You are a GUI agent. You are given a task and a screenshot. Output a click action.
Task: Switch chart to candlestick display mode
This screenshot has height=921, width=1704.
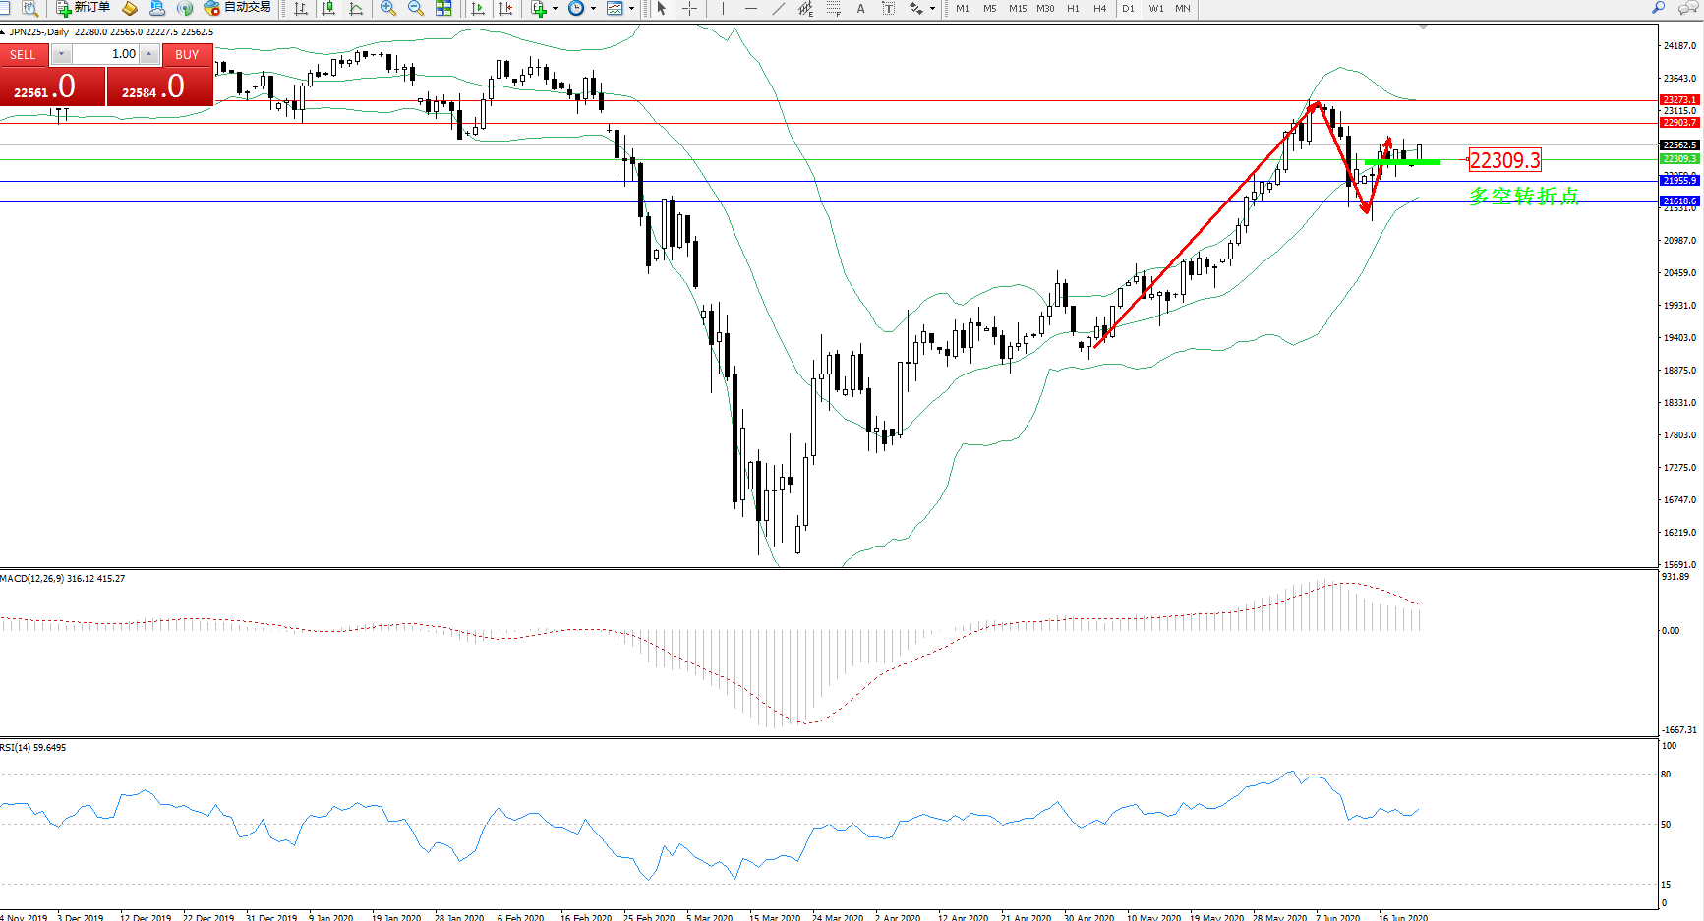pos(328,9)
